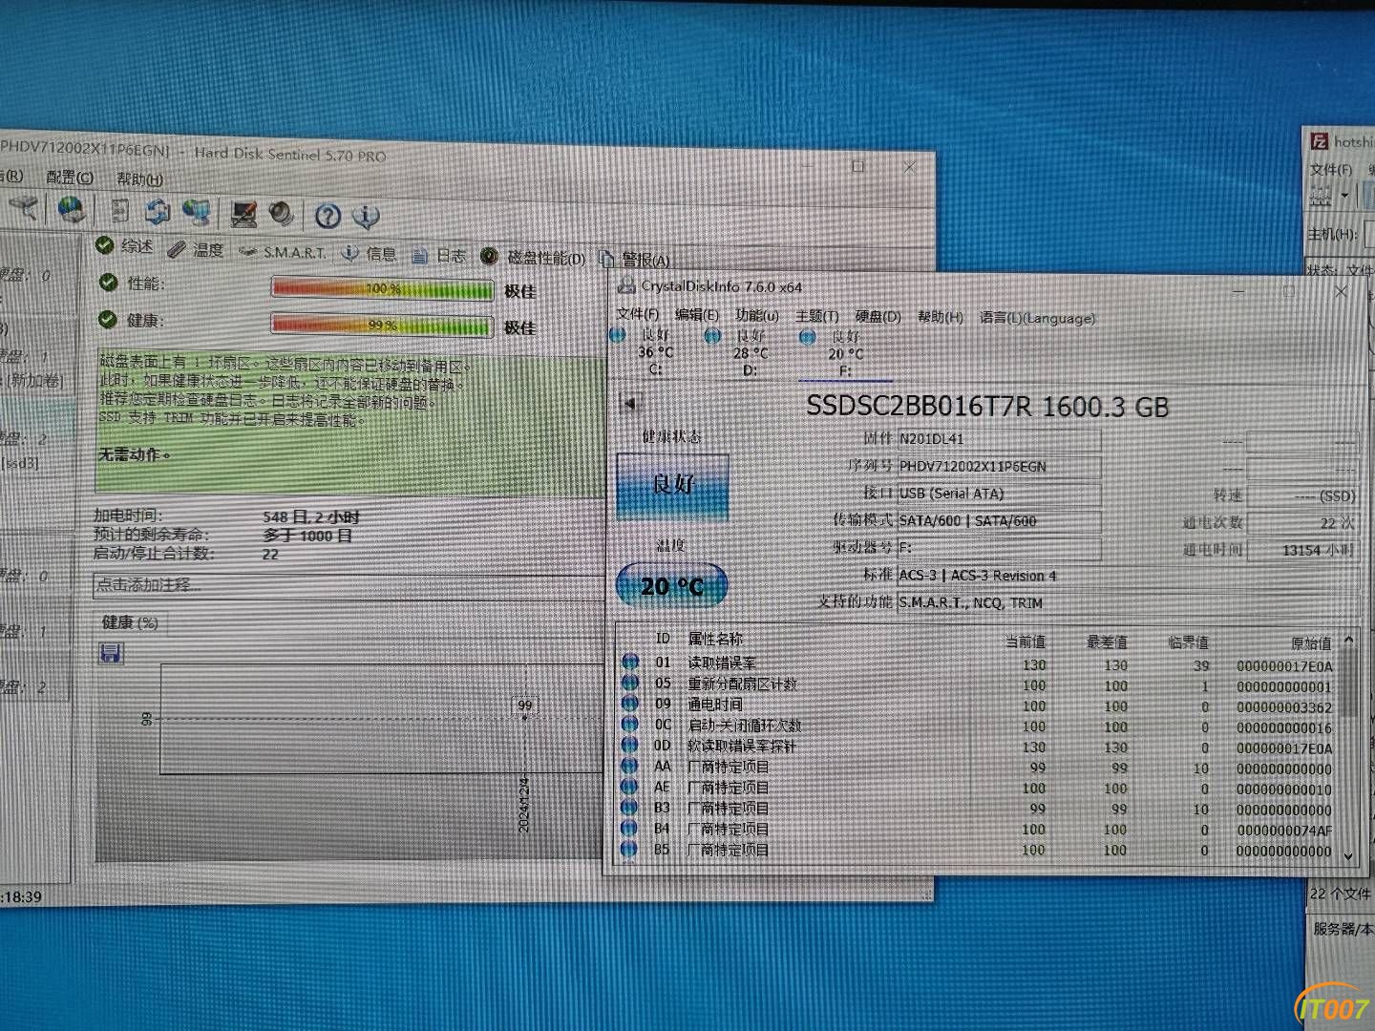Screen dimensions: 1375x1031
Task: Click the serial number PHDV712002X11P6EGN field
Action: click(999, 467)
